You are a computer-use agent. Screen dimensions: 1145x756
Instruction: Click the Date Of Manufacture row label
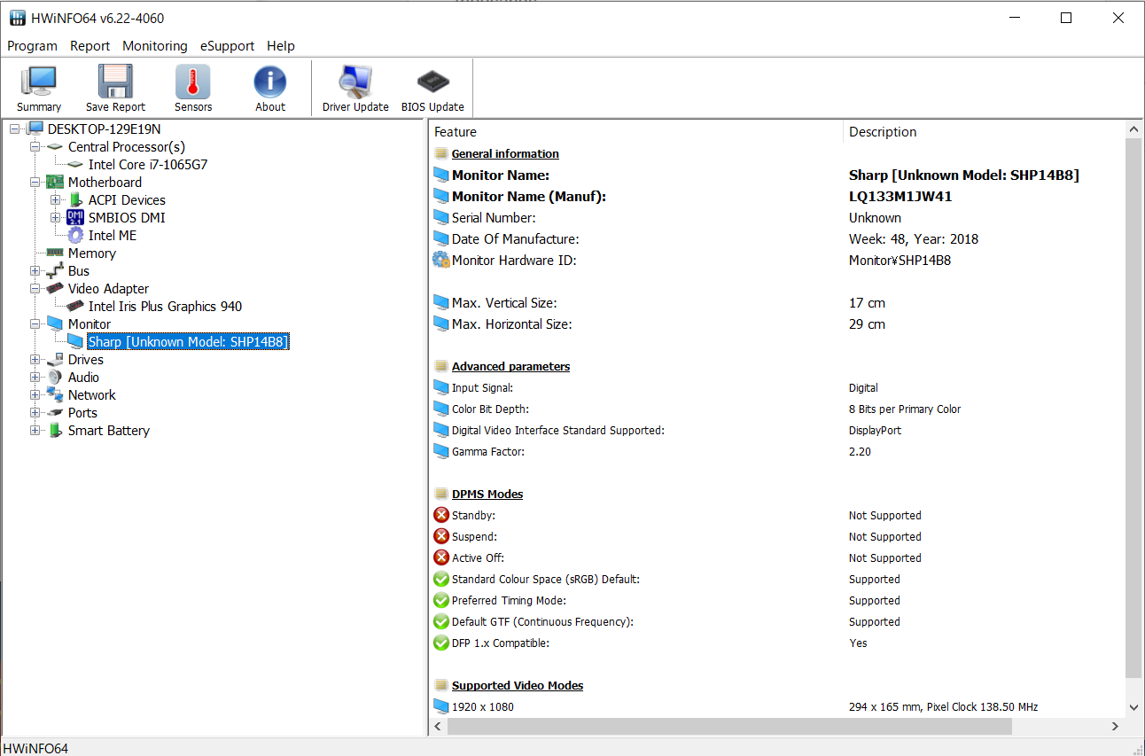[515, 239]
